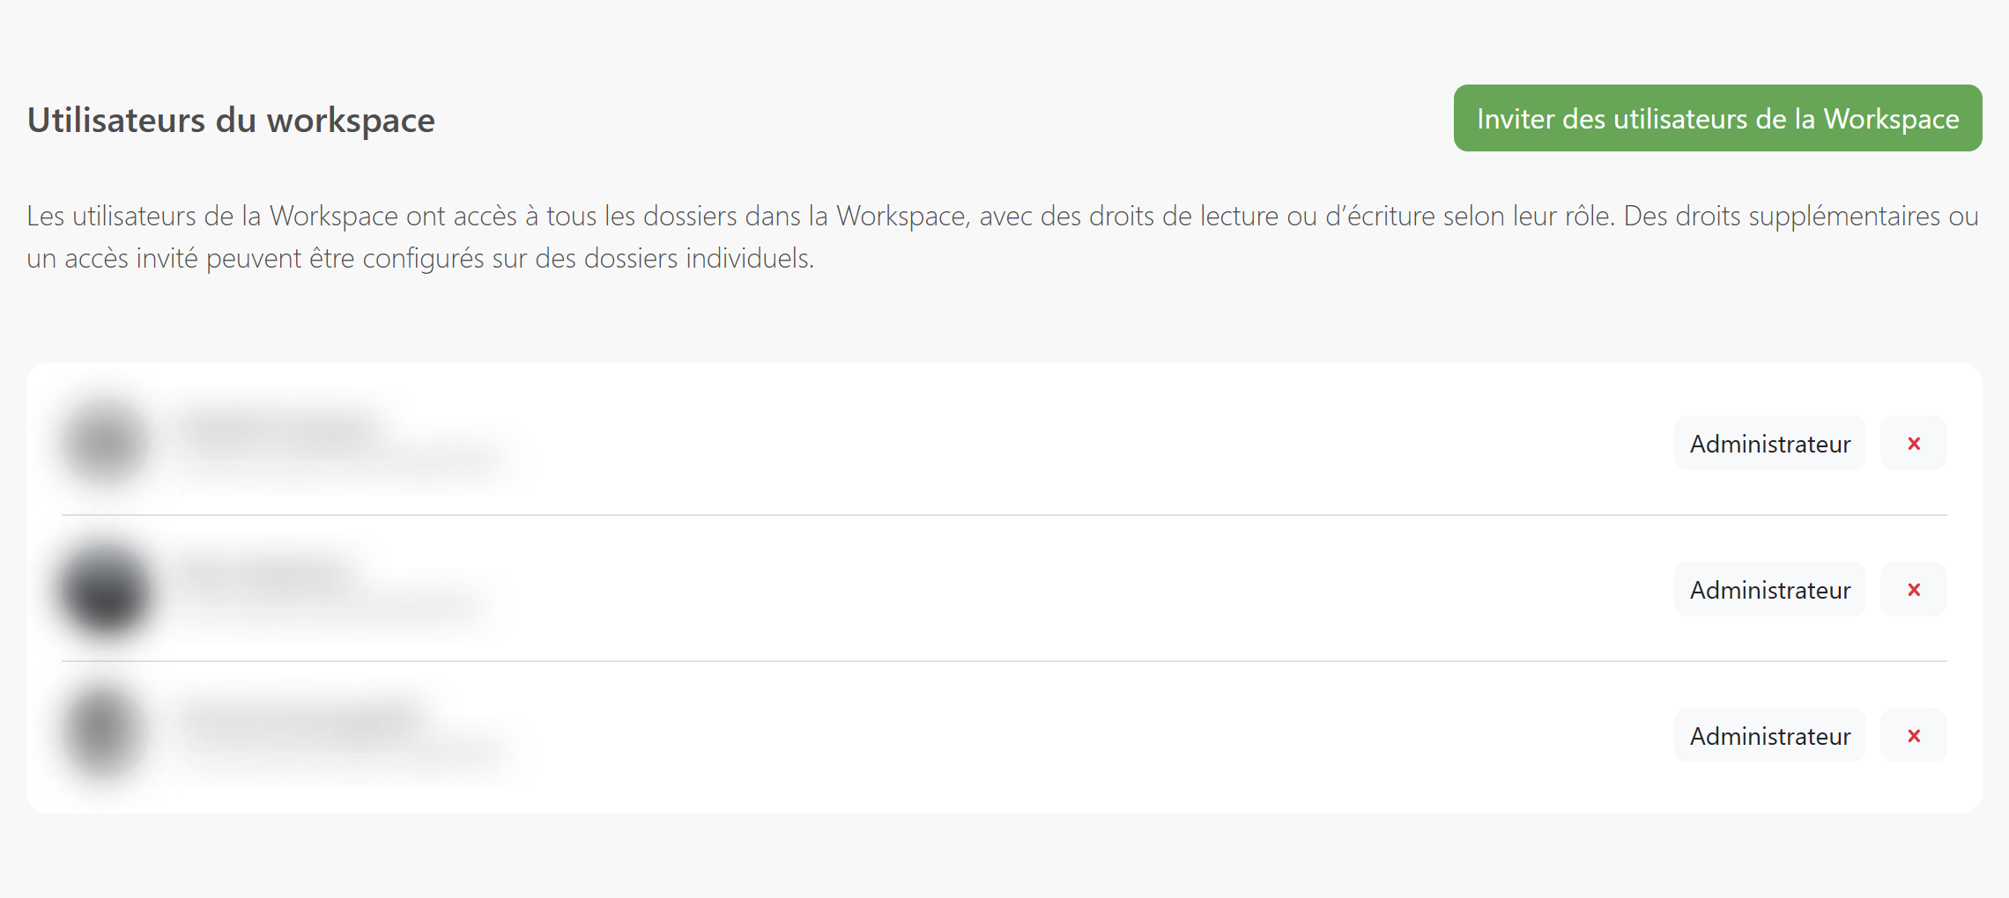The width and height of the screenshot is (2009, 898).
Task: Click the divider under the top user row
Action: click(x=1004, y=515)
